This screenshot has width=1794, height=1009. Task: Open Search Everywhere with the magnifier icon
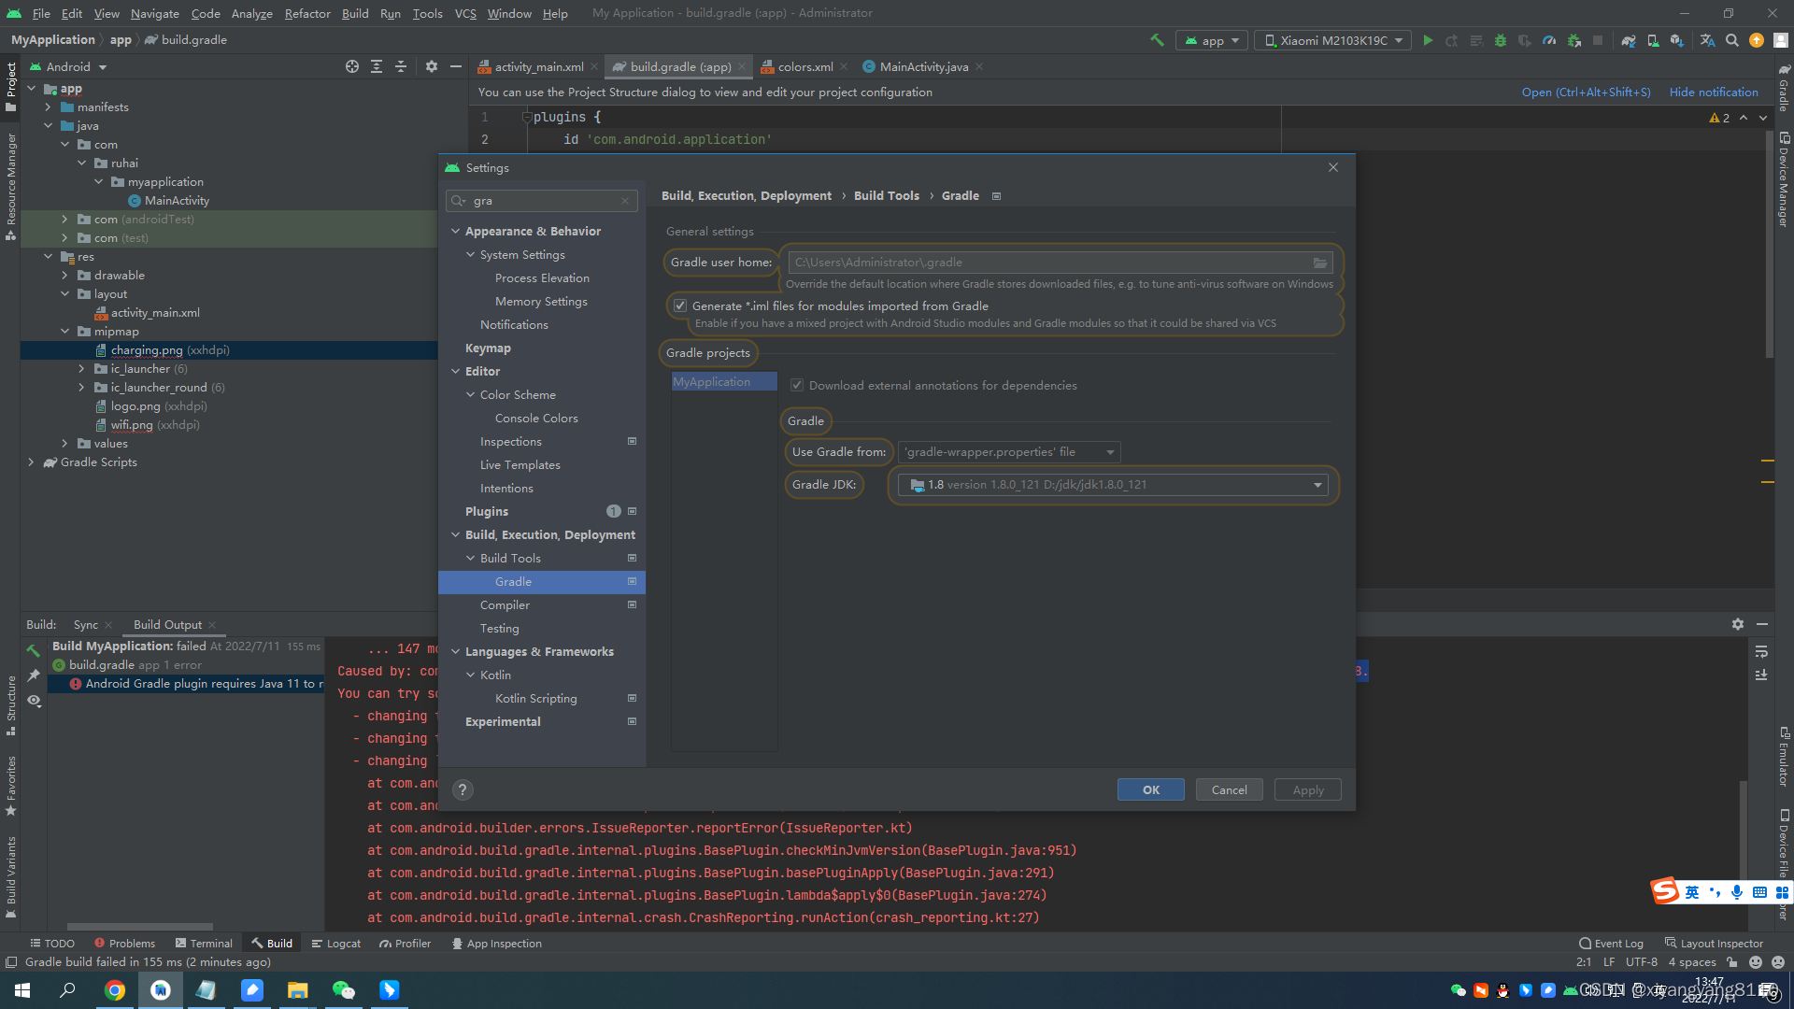coord(1731,40)
